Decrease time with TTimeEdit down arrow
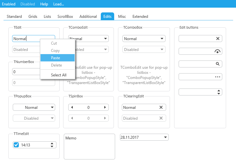 [x=52, y=146]
